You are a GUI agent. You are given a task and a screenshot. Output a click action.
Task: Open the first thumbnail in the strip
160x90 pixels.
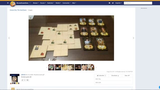[51, 67]
